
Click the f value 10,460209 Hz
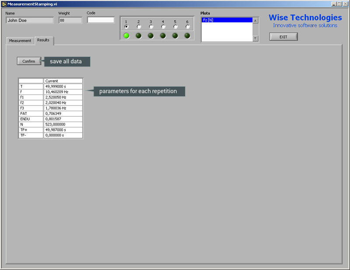click(63, 92)
